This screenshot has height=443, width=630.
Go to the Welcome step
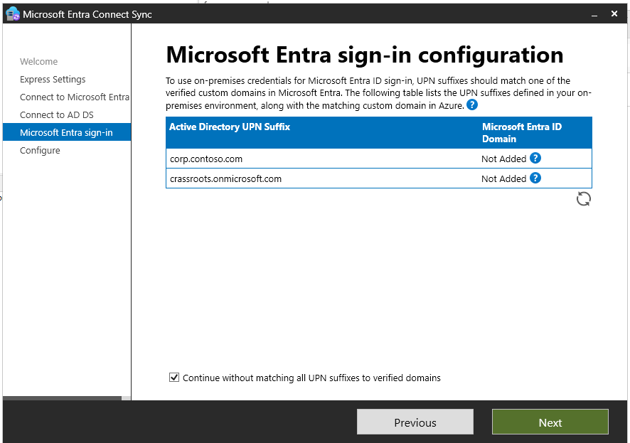coord(38,61)
